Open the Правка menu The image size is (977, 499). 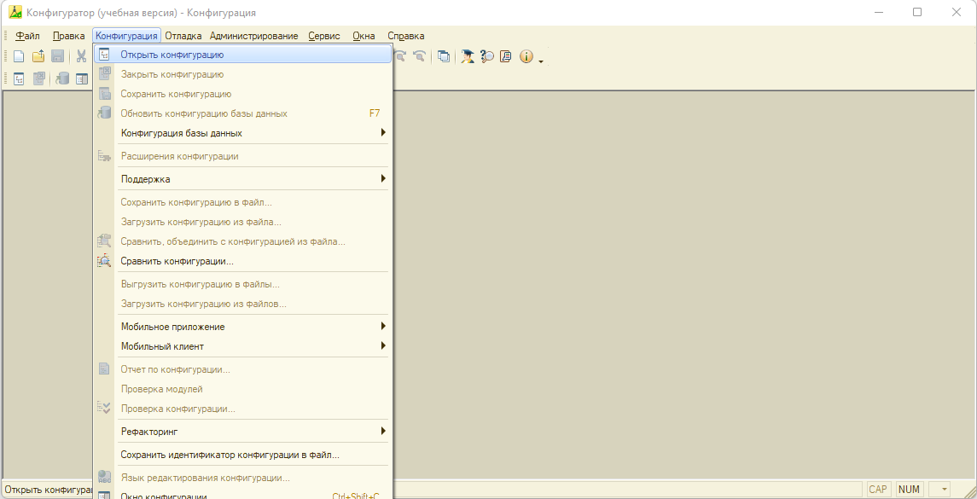(x=68, y=36)
